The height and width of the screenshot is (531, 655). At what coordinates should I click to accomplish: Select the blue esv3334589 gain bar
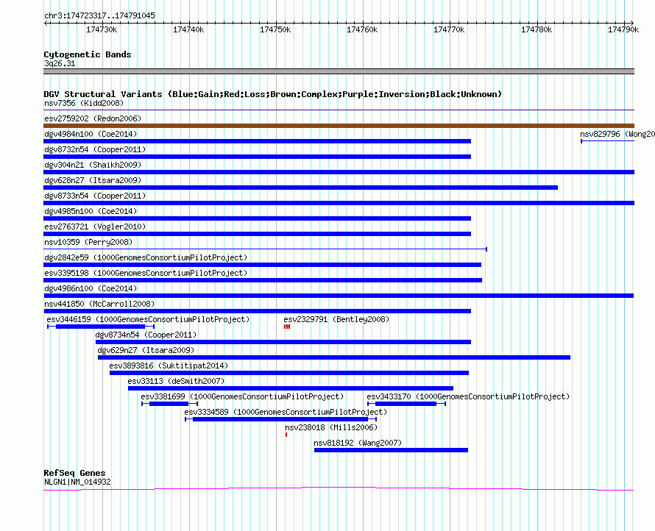280,419
